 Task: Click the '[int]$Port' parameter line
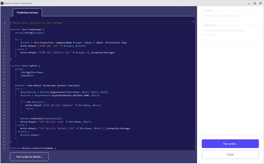coord(27,76)
